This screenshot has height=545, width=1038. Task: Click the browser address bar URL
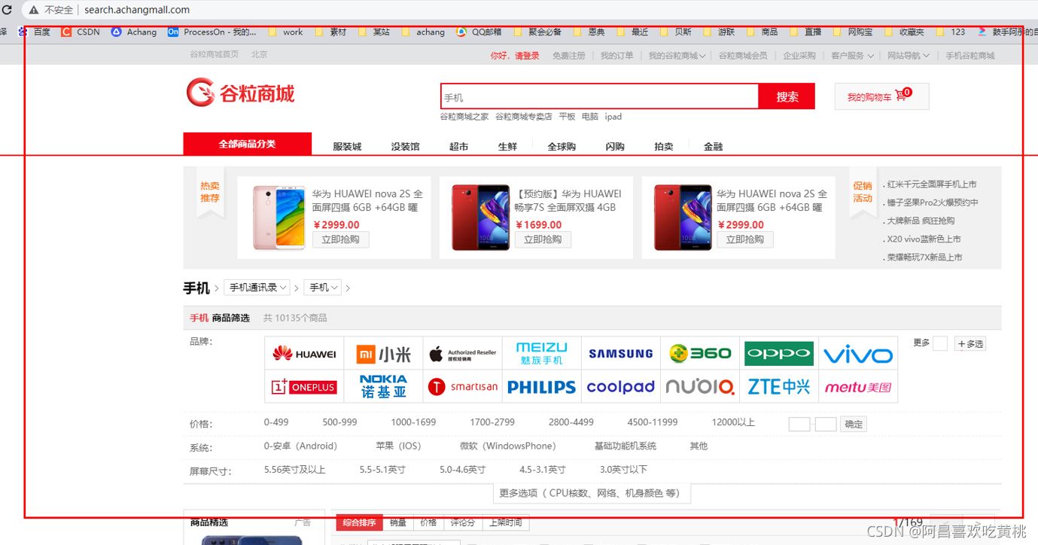pos(137,10)
